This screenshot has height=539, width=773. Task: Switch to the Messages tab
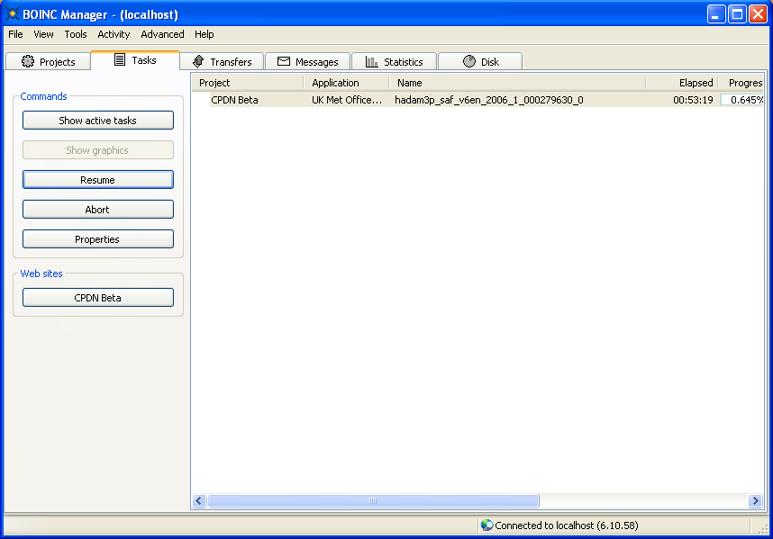click(307, 61)
